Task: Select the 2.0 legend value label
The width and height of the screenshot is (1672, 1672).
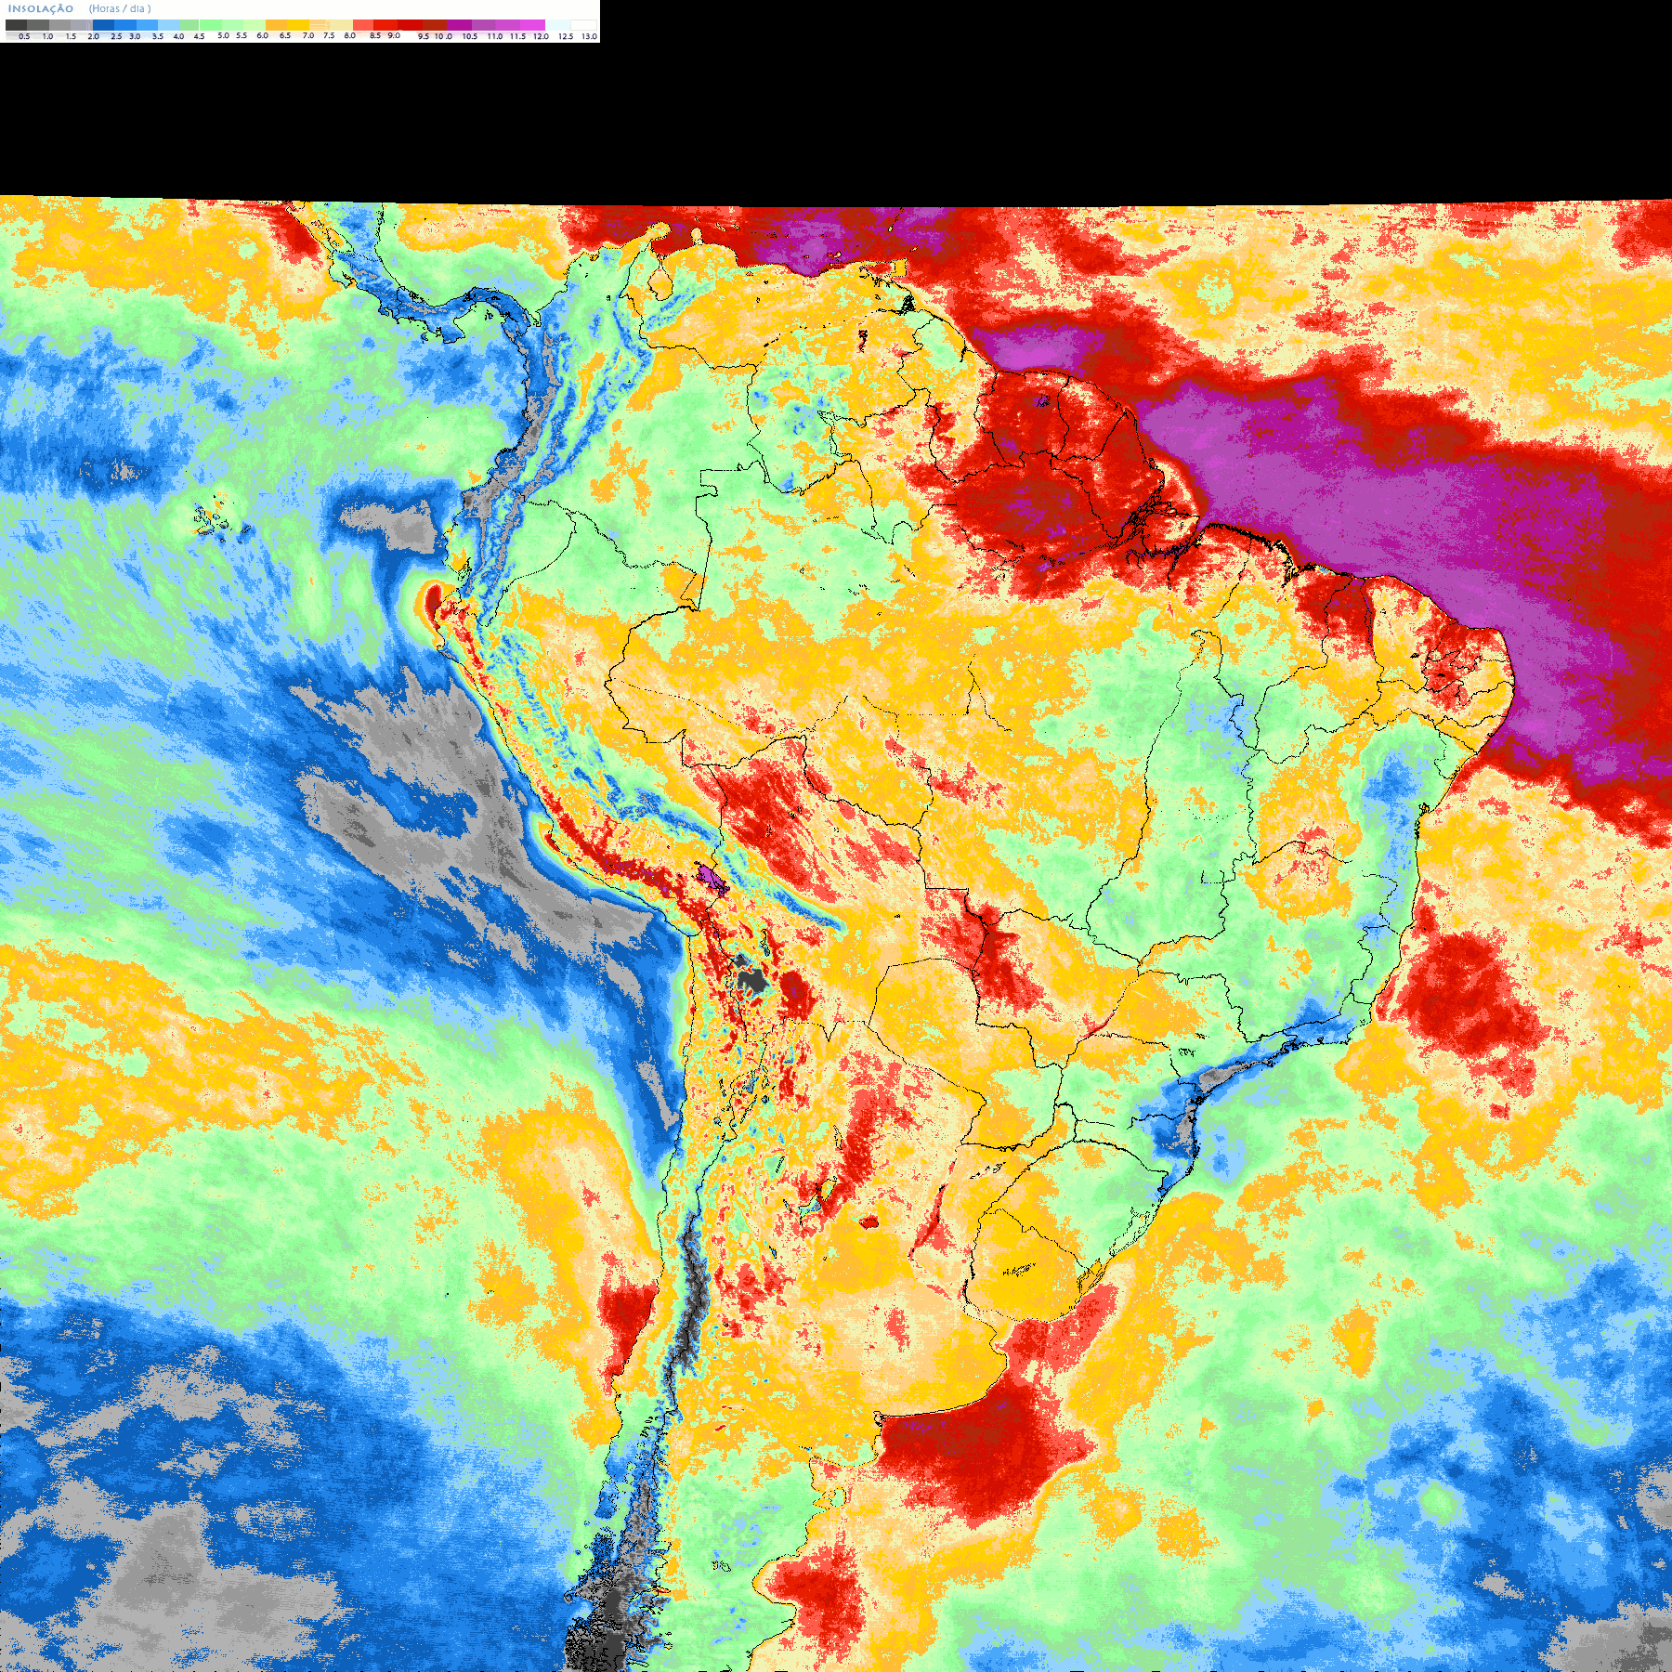Action: tap(93, 36)
